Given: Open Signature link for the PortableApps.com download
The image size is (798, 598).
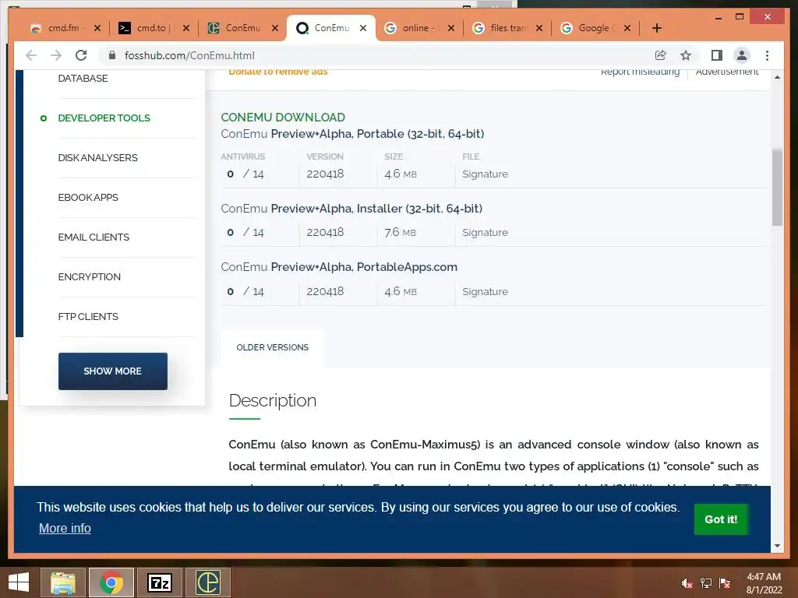Looking at the screenshot, I should pos(485,291).
